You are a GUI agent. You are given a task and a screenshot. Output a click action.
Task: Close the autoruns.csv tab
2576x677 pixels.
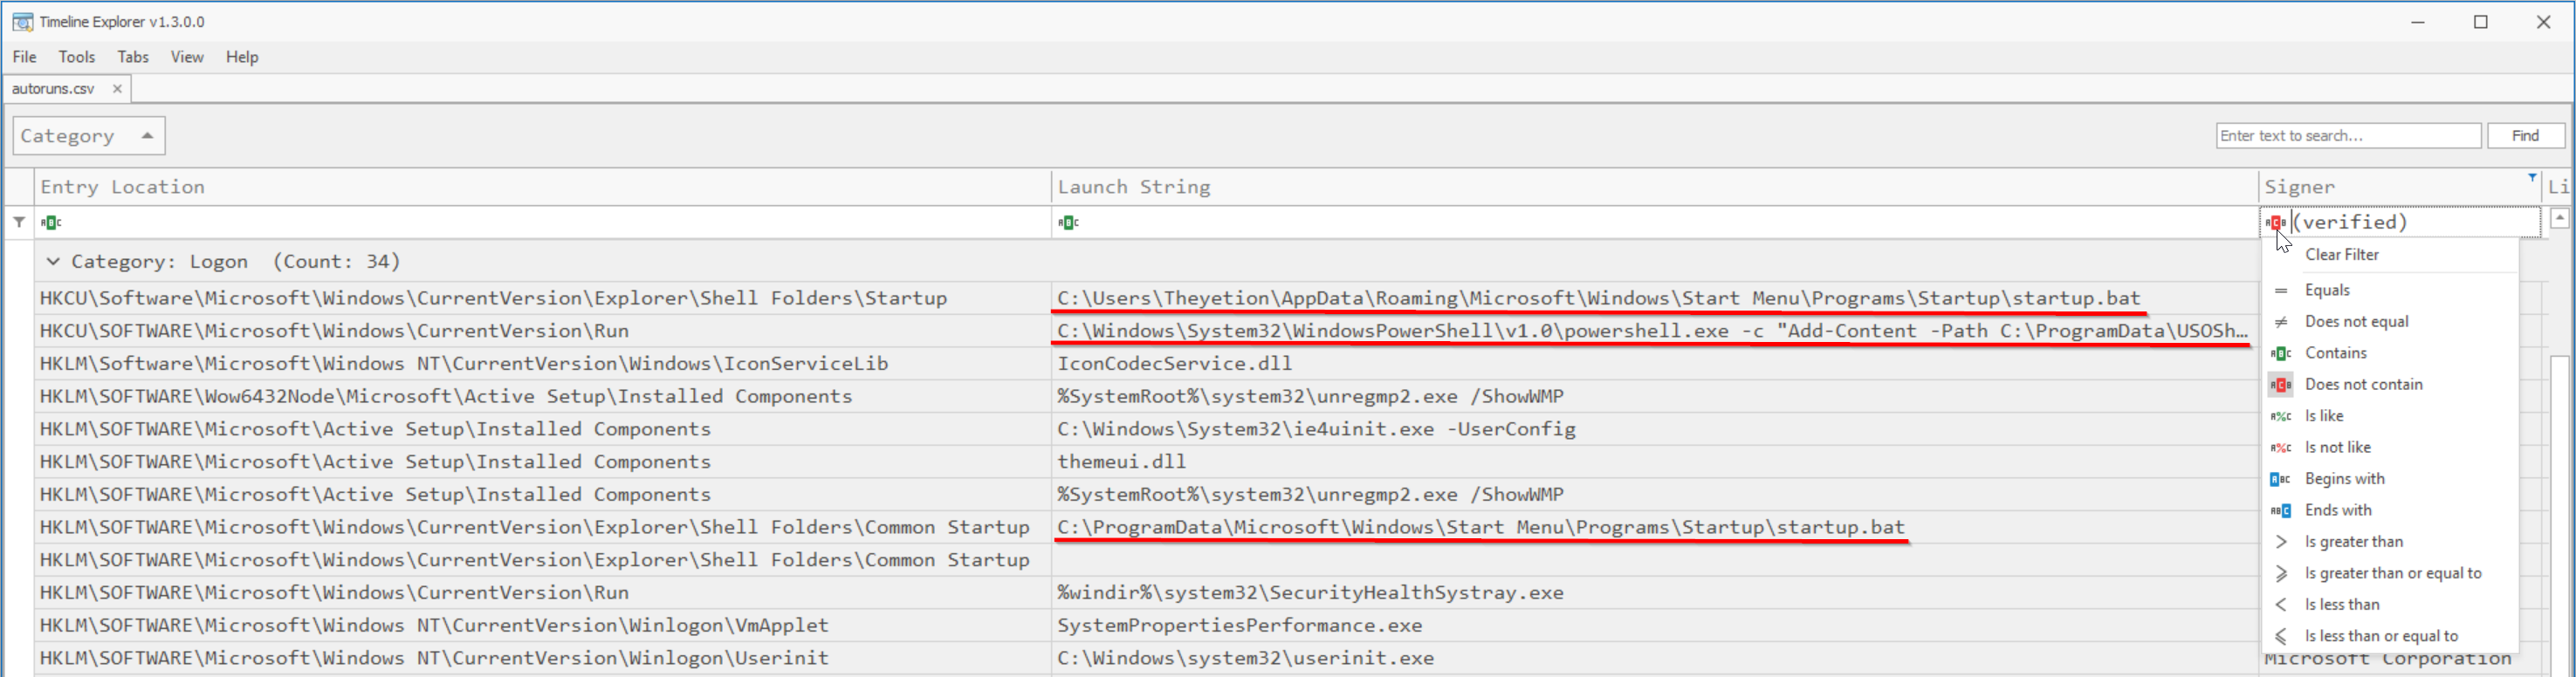coord(117,89)
